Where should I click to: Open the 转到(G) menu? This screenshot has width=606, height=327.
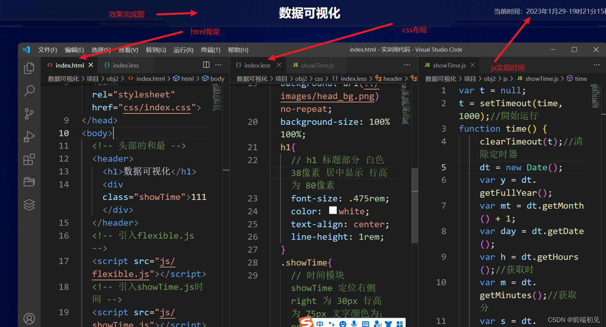coord(156,50)
